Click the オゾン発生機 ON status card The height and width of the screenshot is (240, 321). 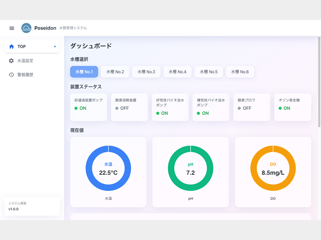tap(293, 107)
